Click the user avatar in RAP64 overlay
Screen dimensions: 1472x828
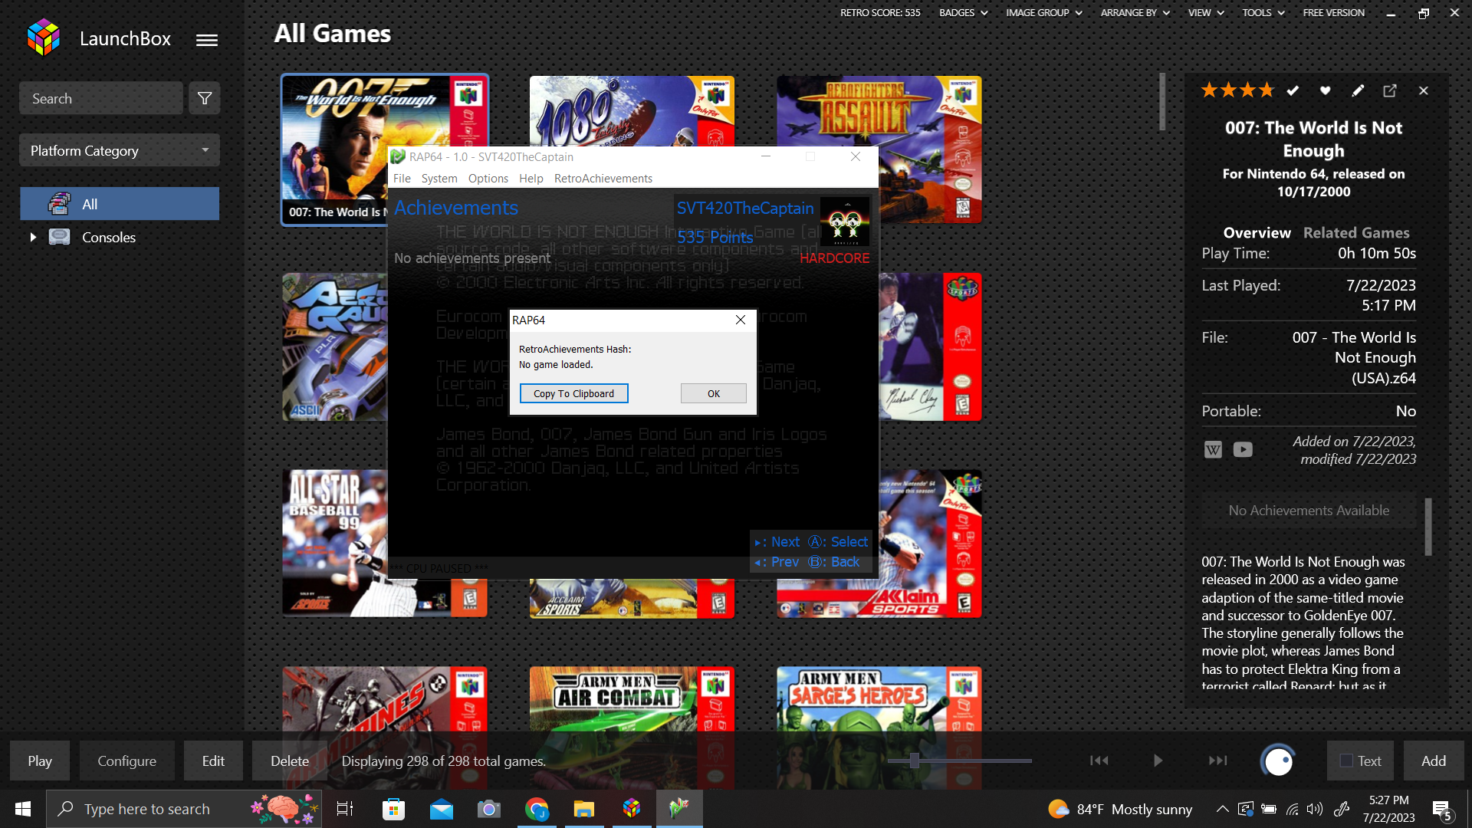pyautogui.click(x=845, y=222)
